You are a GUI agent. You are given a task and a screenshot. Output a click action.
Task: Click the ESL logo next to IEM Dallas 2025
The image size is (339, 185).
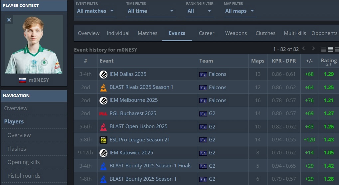tap(103, 74)
